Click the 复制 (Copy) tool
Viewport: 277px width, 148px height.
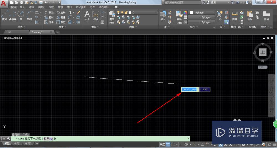click(49, 17)
